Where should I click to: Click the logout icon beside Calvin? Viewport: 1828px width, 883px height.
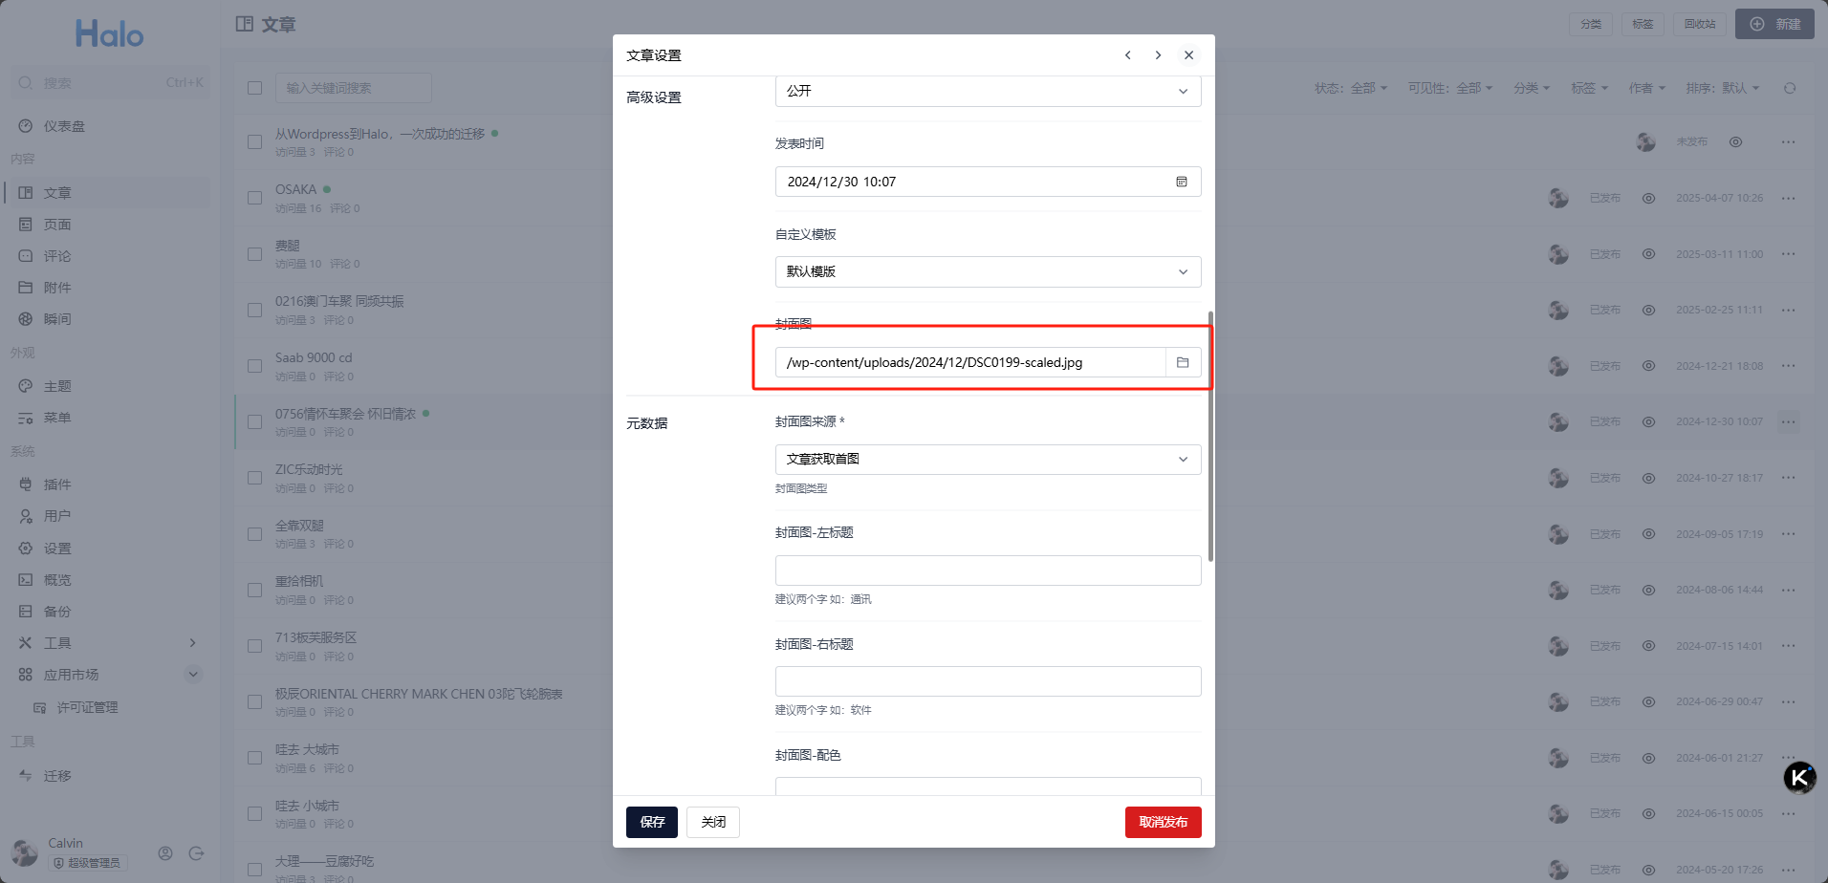click(197, 853)
